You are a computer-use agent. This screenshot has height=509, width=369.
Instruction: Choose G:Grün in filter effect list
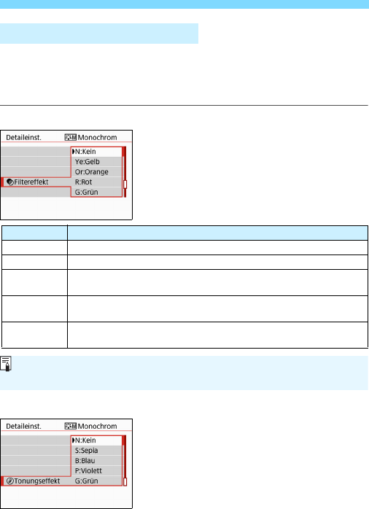[x=96, y=192]
